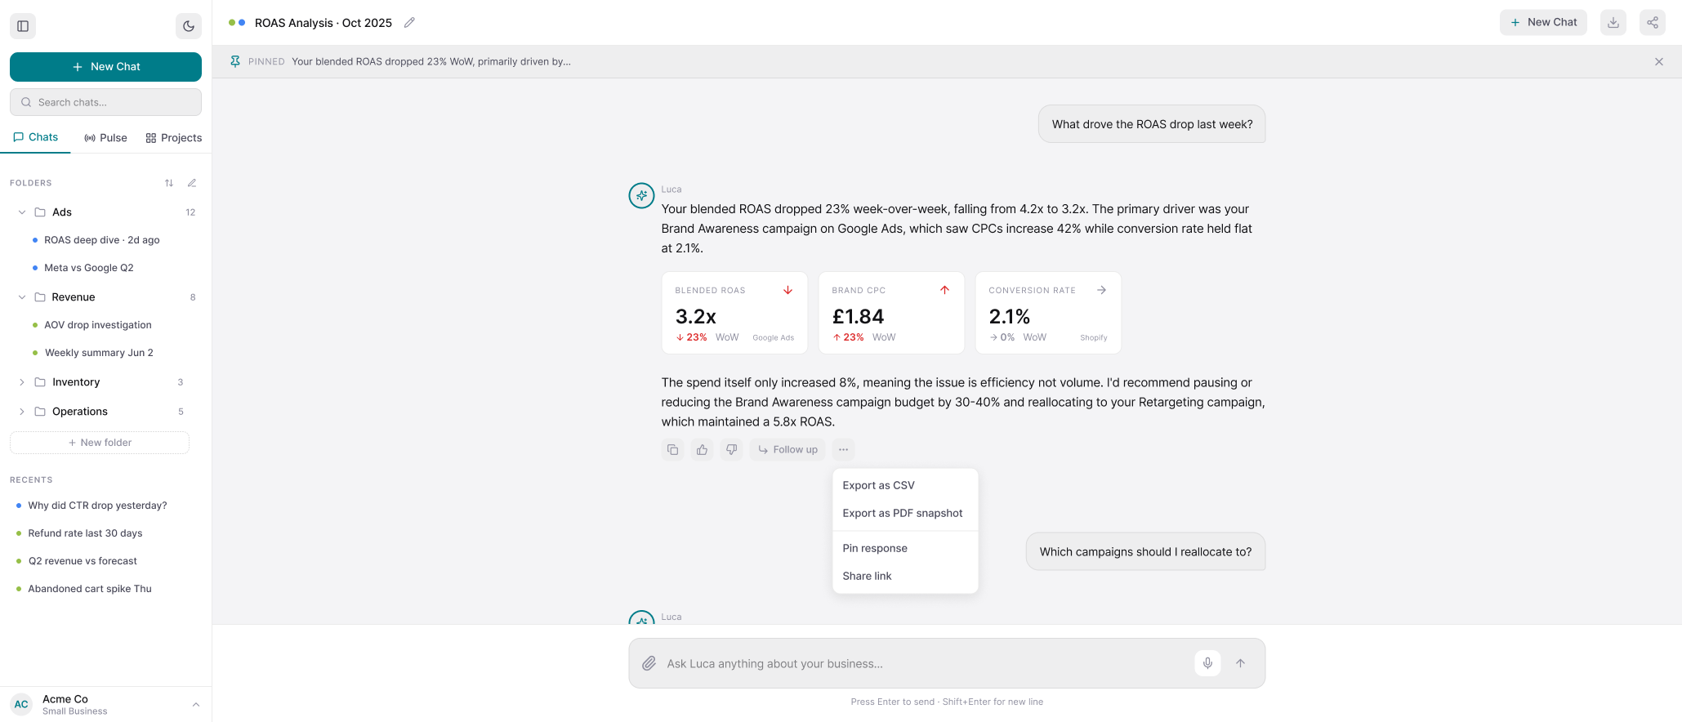Edit folders pencil icon
Viewport: 1682px width, 722px height.
[x=192, y=183]
